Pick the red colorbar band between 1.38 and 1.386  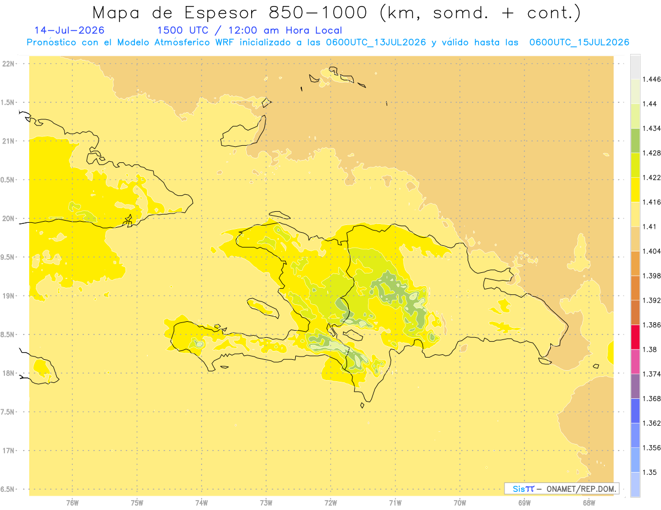[635, 337]
